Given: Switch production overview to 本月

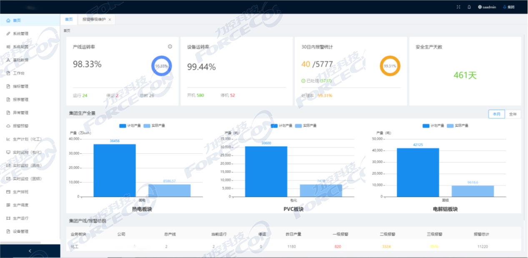Looking at the screenshot, I should [496, 114].
